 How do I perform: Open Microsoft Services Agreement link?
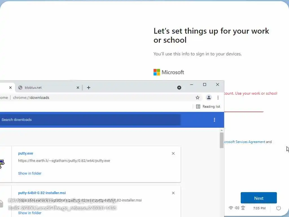245,142
